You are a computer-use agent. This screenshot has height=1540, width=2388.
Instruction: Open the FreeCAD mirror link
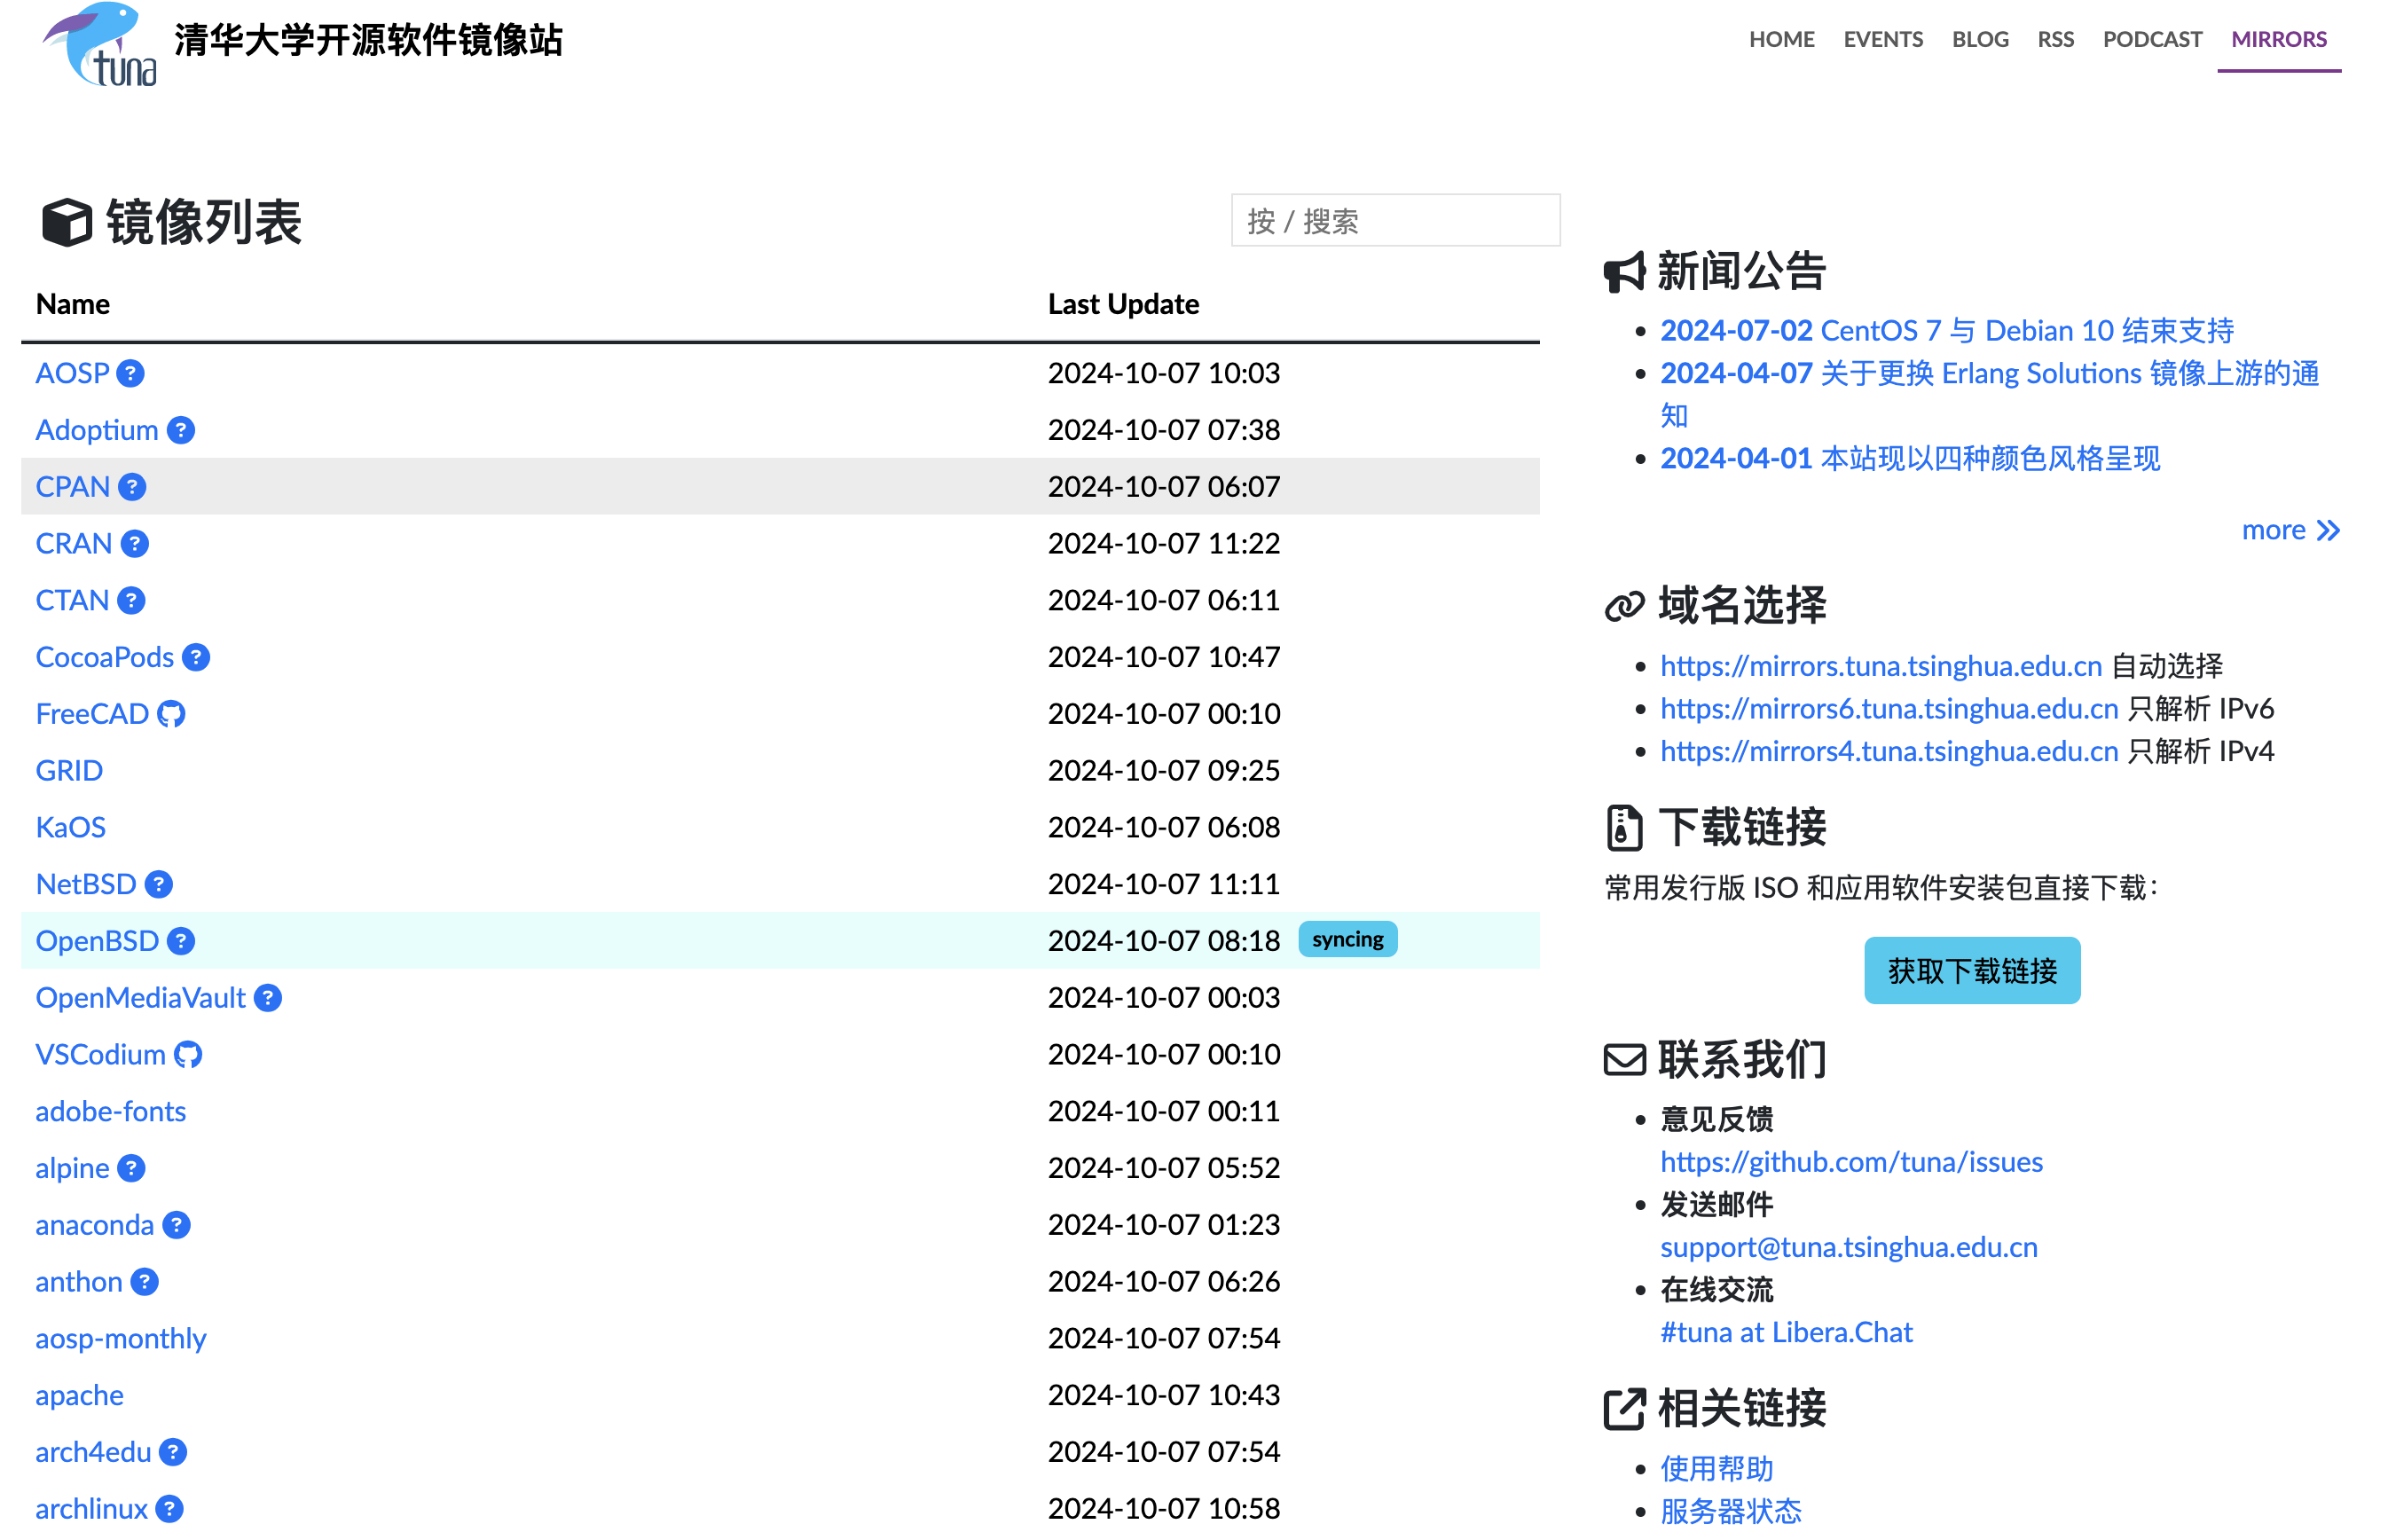pos(92,714)
